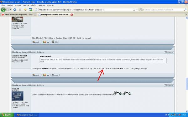Click the green Back navigation button
This screenshot has width=188, height=117.
point(3,10)
